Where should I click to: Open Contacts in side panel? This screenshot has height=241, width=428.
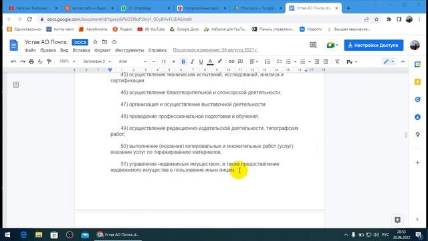pyautogui.click(x=417, y=117)
